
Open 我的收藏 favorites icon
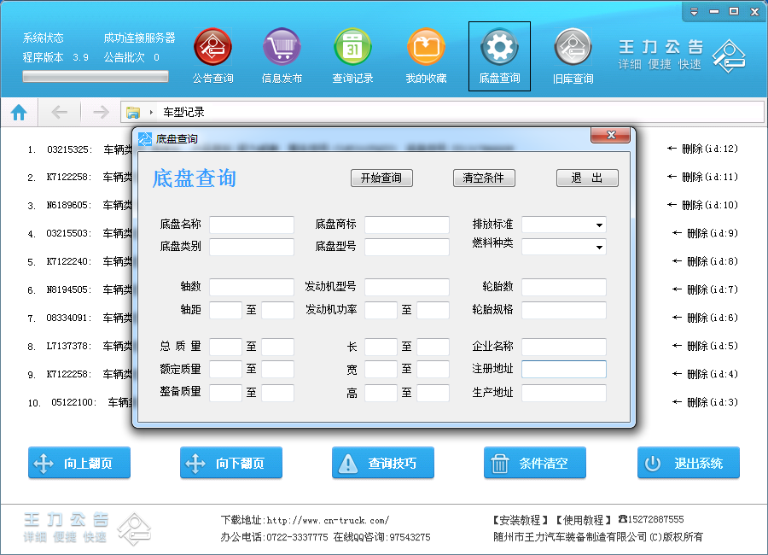point(426,47)
